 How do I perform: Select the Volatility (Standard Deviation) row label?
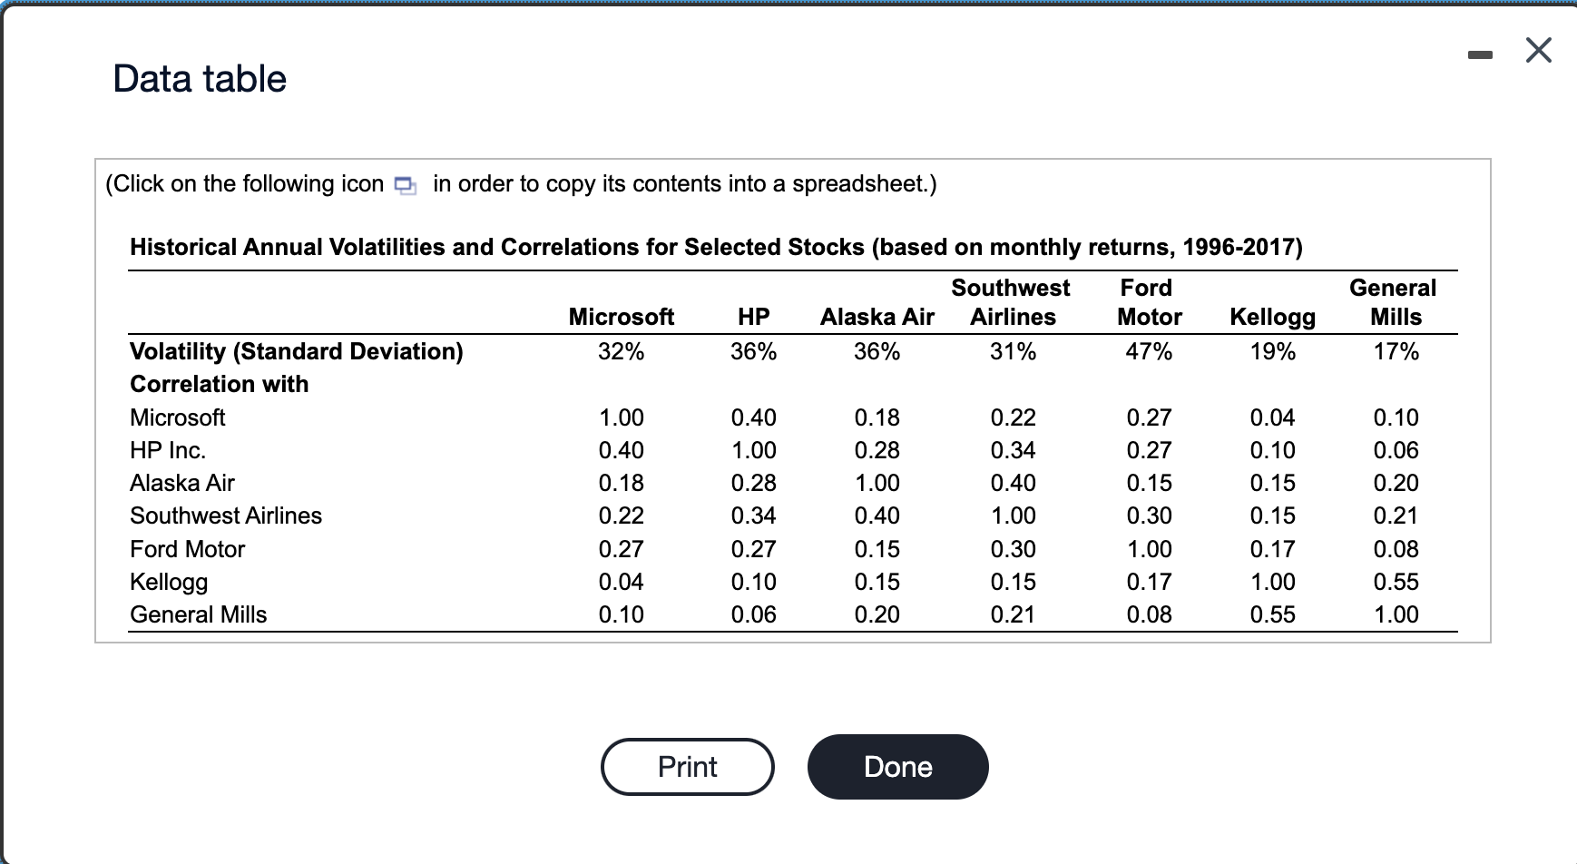297,351
